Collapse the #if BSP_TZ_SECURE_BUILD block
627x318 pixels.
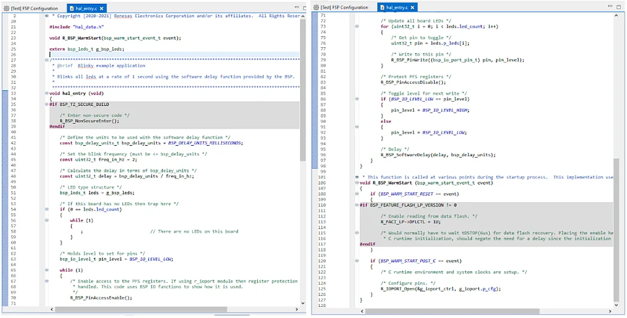tap(47, 104)
